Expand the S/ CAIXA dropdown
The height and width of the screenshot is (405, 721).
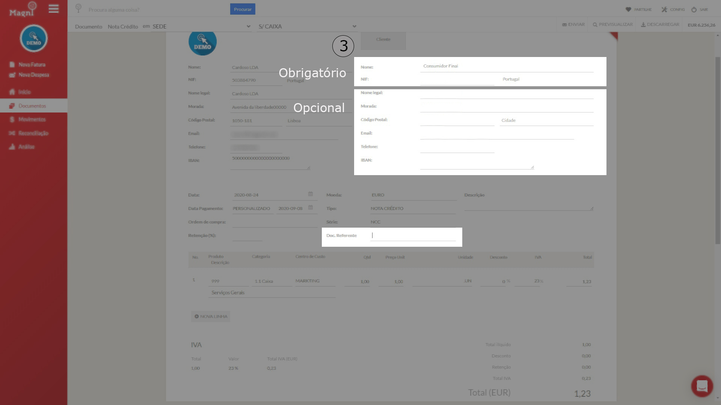pyautogui.click(x=307, y=26)
